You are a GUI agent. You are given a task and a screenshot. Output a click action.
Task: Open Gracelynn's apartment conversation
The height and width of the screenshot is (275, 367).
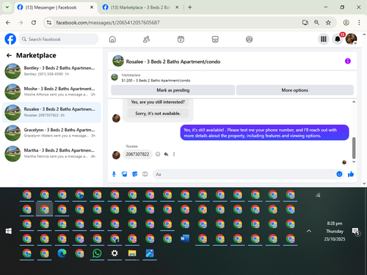tap(51, 133)
